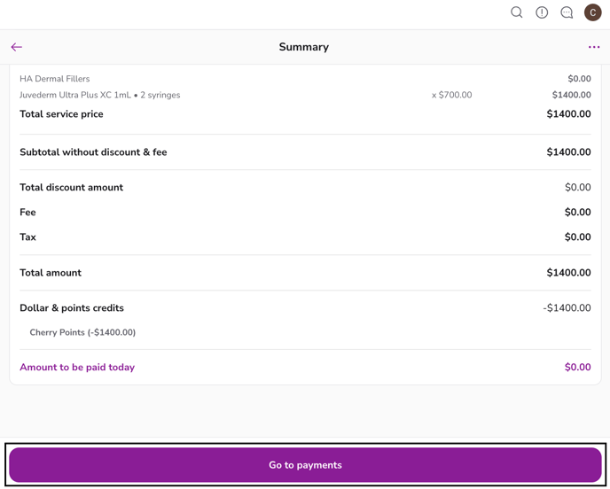Go back using the purple arrow
This screenshot has width=610, height=489.
(x=17, y=47)
